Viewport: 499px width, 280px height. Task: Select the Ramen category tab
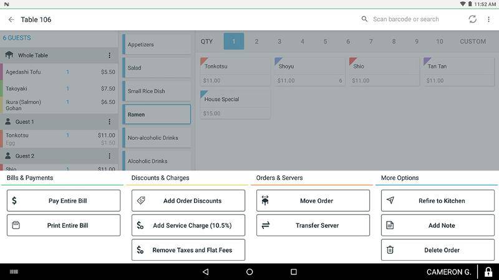click(157, 114)
